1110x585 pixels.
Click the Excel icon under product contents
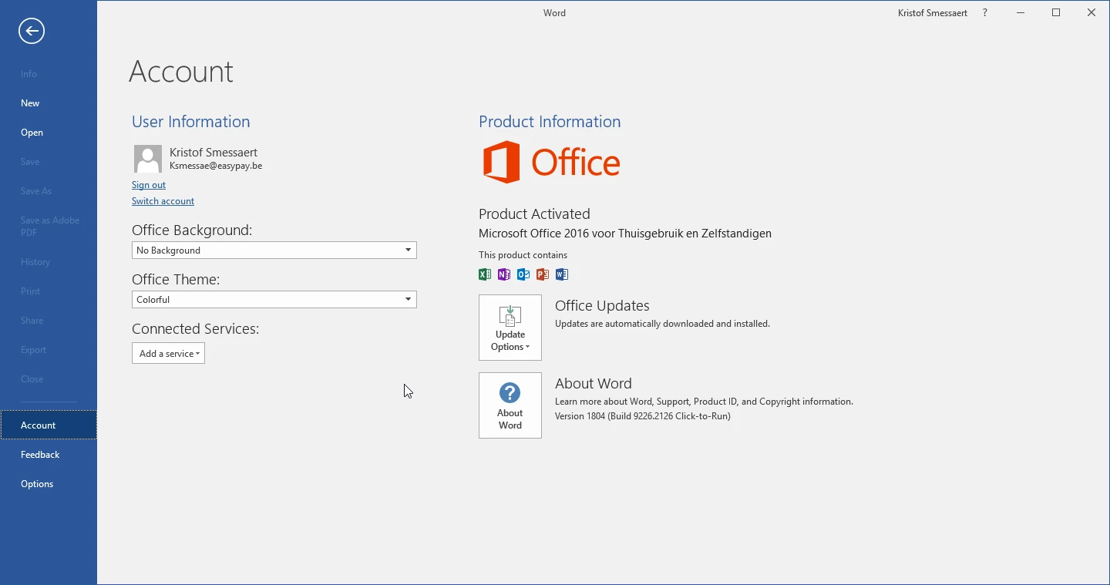pyautogui.click(x=485, y=274)
